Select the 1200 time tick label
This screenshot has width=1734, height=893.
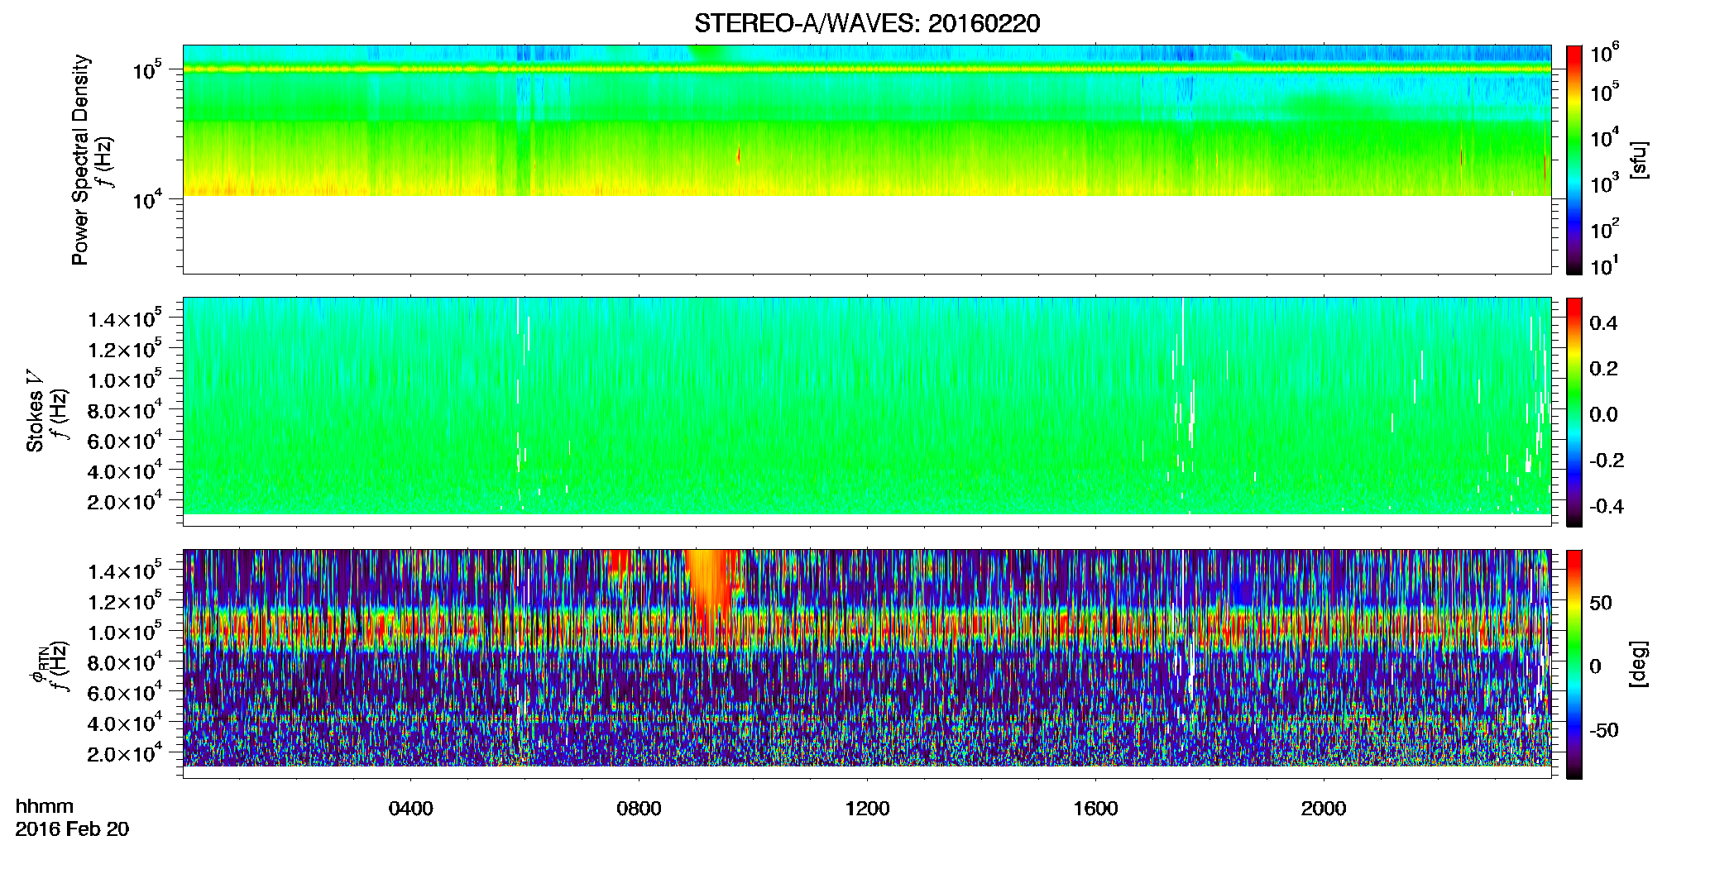pyautogui.click(x=867, y=809)
